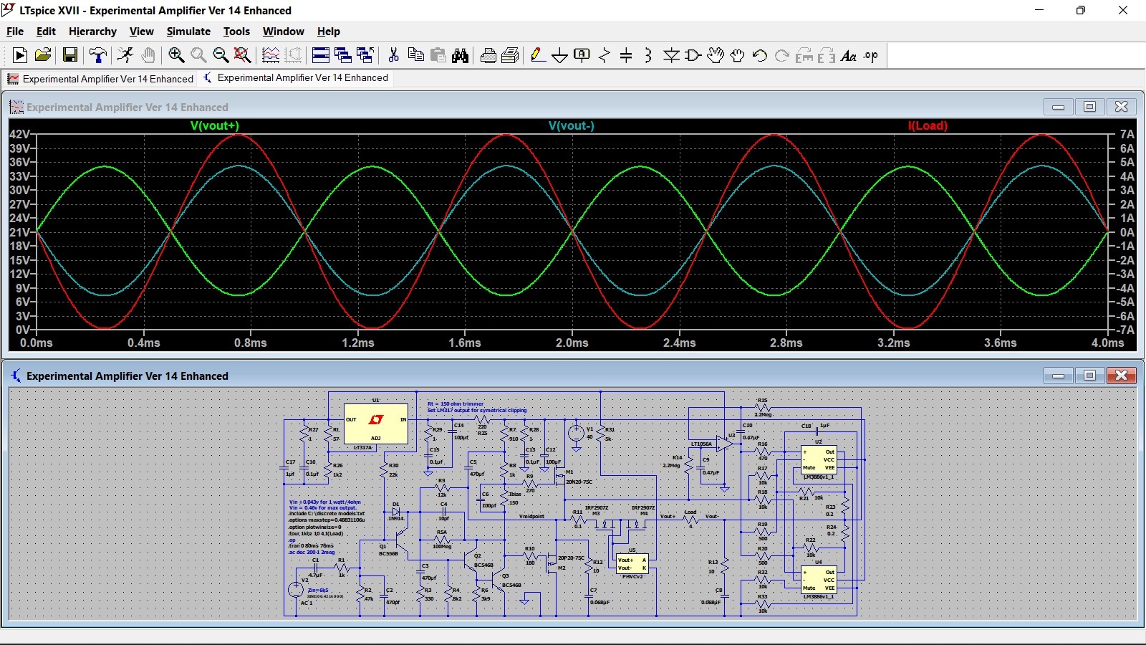The width and height of the screenshot is (1146, 645).
Task: Tile windows horizontally icon
Action: (321, 55)
